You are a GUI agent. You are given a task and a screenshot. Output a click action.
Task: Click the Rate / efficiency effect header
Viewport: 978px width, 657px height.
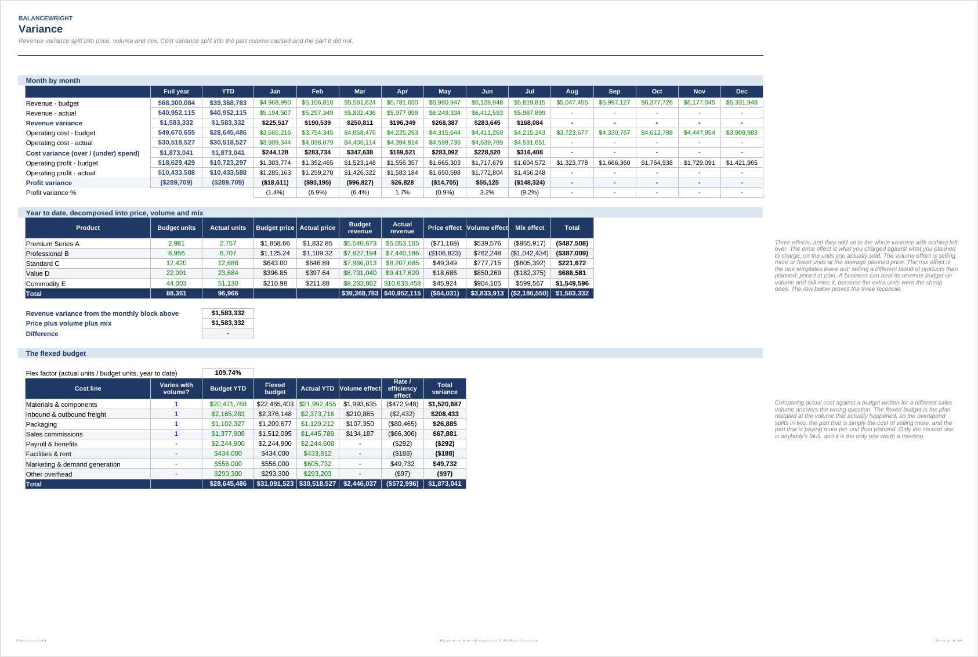(x=403, y=389)
